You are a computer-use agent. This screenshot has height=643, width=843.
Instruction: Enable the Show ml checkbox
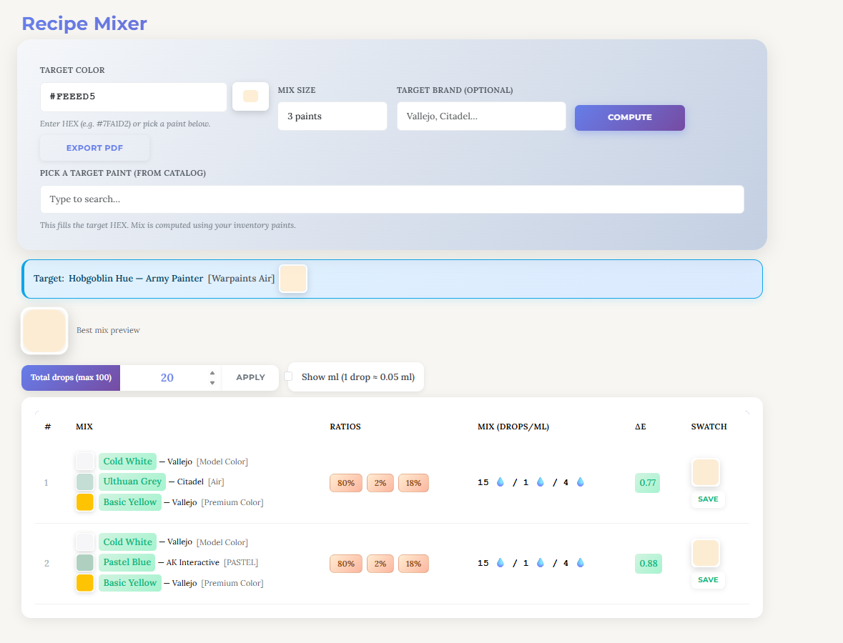[288, 375]
